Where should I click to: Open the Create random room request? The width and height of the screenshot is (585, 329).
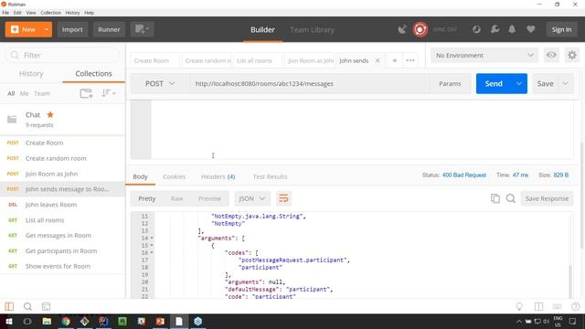[x=63, y=158]
